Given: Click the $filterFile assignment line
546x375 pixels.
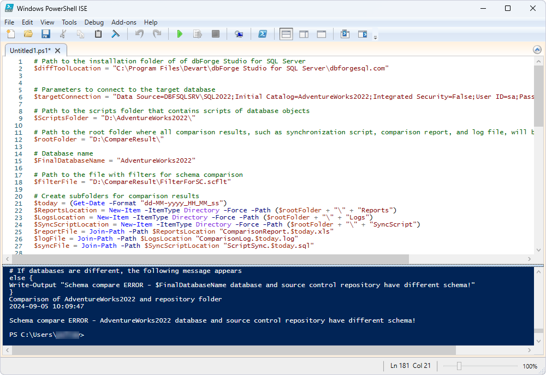Looking at the screenshot, I should (x=132, y=182).
